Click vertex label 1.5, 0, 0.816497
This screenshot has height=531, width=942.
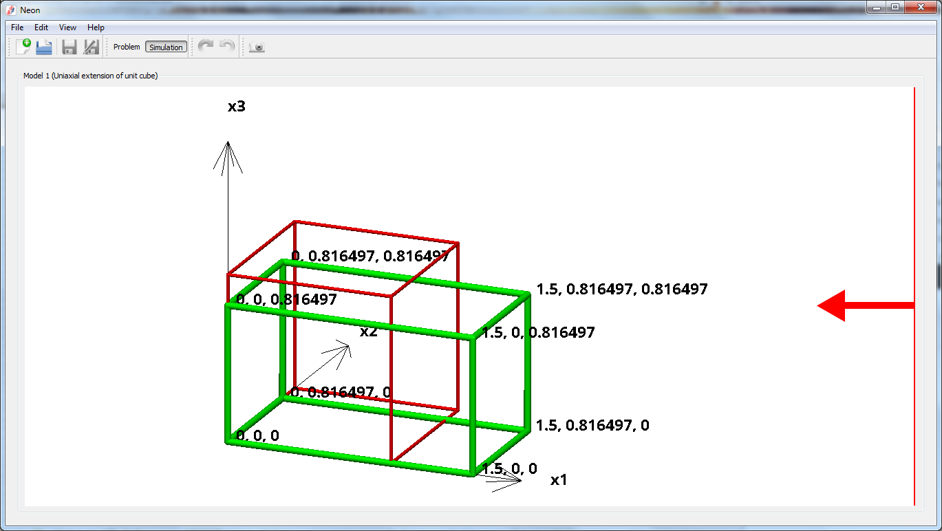(538, 332)
